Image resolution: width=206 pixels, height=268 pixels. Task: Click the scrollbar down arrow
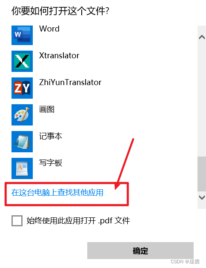[x=202, y=197]
